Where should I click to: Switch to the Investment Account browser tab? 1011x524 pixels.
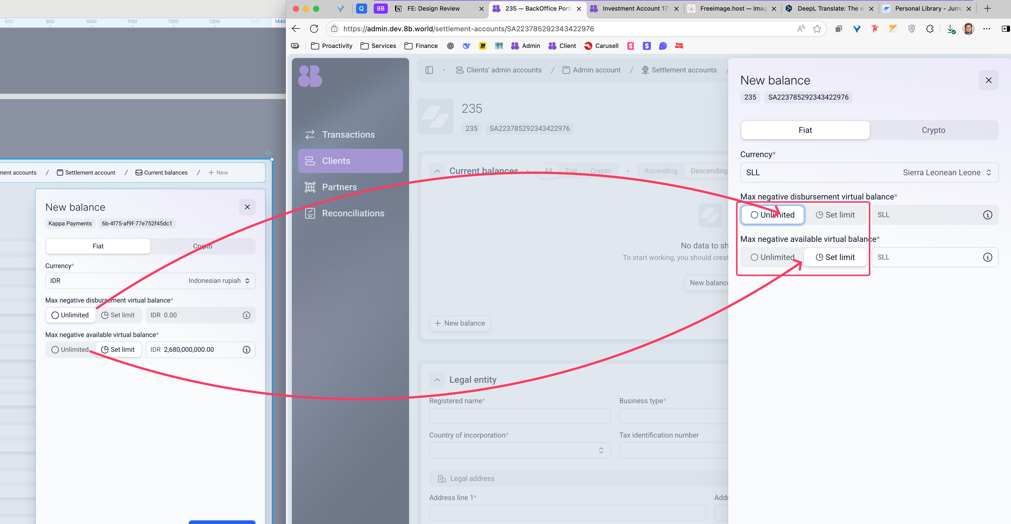[x=635, y=9]
